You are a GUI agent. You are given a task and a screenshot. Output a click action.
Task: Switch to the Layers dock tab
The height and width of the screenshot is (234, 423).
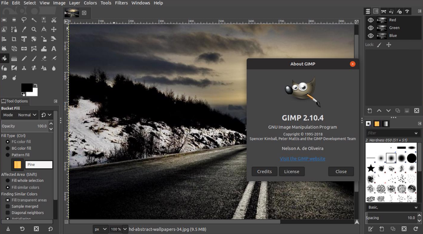tap(368, 11)
